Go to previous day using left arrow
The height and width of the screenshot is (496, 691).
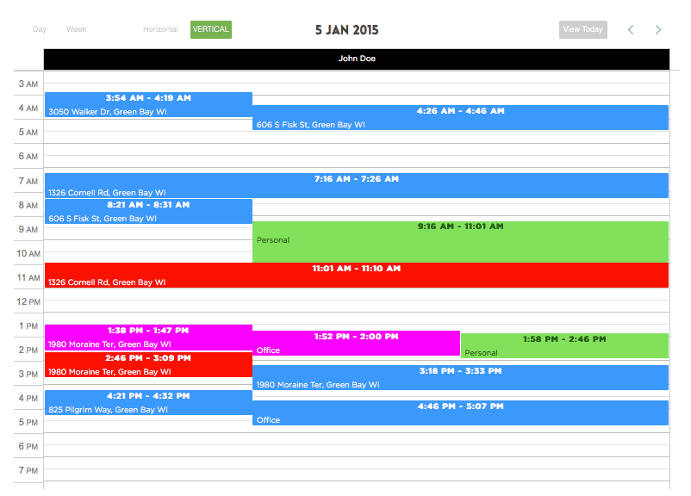tap(631, 30)
